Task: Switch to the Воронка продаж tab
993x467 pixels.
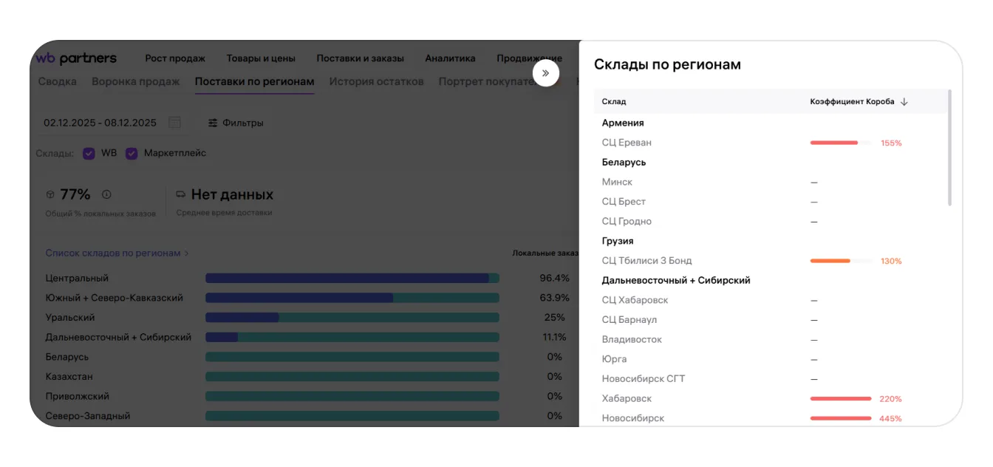Action: pos(135,81)
